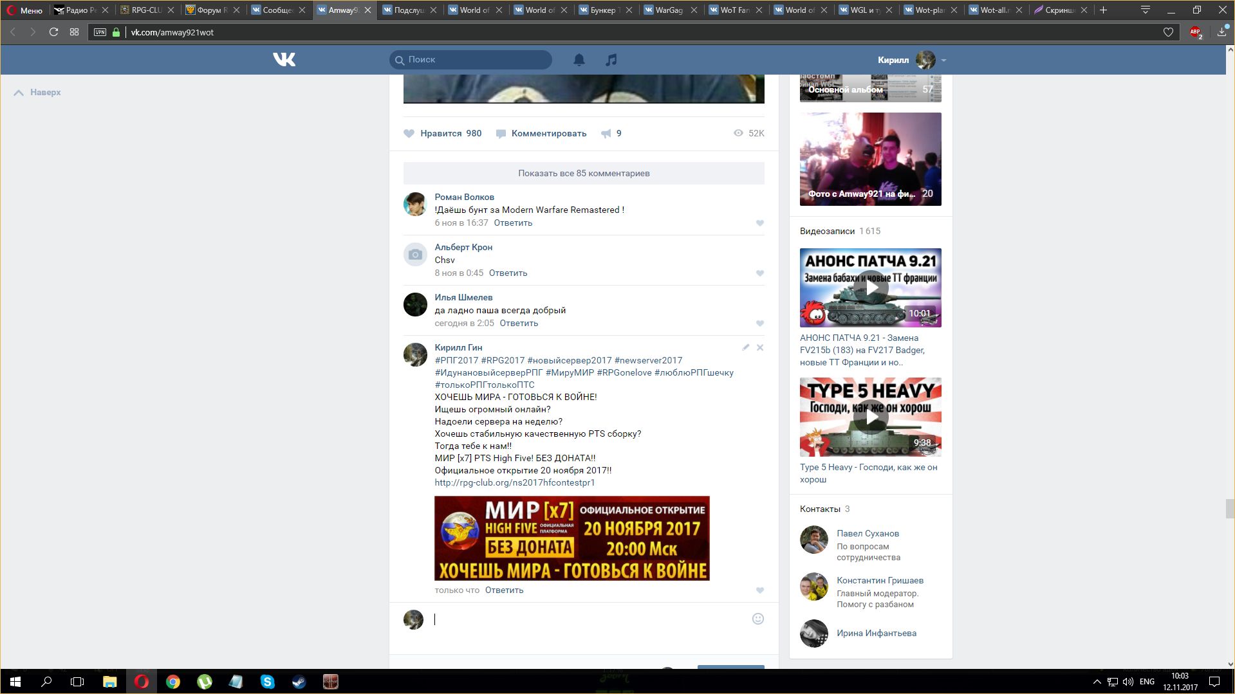Image resolution: width=1235 pixels, height=694 pixels.
Task: Play the Type 5 Heavy video
Action: (870, 417)
